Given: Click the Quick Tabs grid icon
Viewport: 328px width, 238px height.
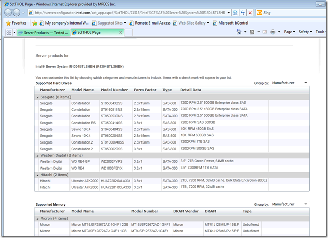Looking at the screenshot, I should tap(9, 32).
